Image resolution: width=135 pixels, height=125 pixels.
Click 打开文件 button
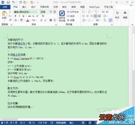click(x=73, y=12)
